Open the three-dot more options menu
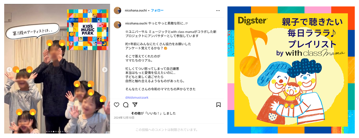Image resolution: width=359 pixels, height=138 pixels. point(218,11)
